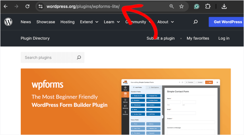Expand the Extend dropdown menu
This screenshot has height=135, width=244.
[89, 22]
